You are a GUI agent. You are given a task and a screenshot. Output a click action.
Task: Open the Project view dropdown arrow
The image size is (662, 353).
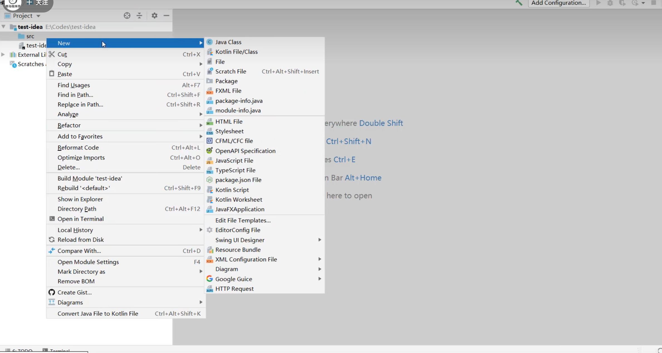coord(38,16)
